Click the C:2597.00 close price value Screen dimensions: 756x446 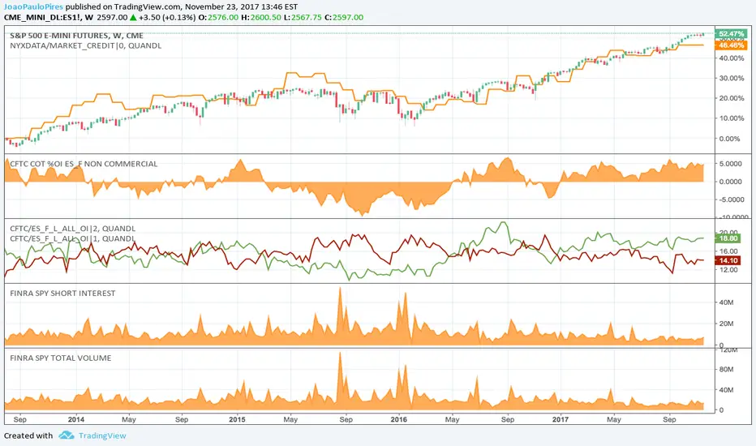coord(344,17)
